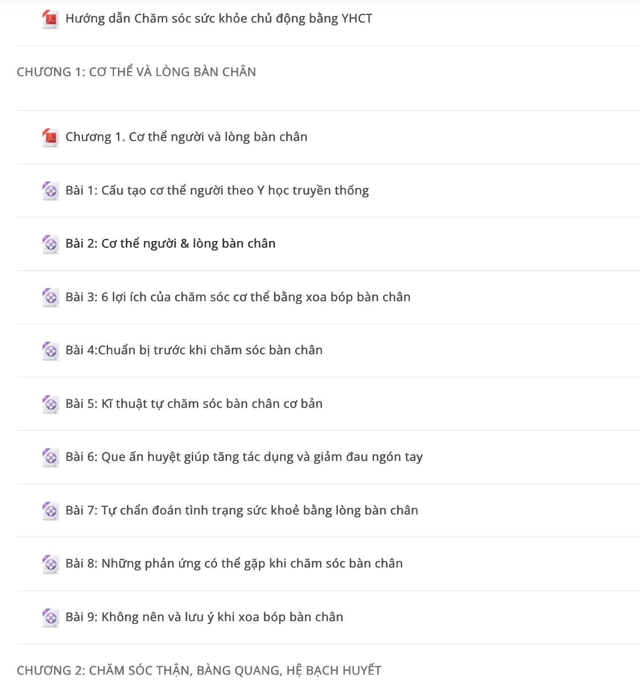
Task: Click the video icon for Bài 2
Action: (51, 244)
